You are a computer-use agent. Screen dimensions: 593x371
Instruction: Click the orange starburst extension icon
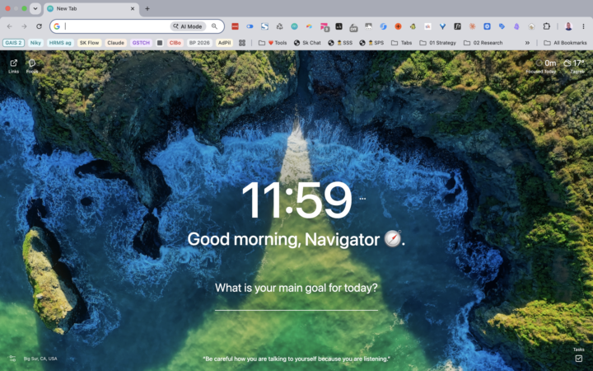point(472,26)
